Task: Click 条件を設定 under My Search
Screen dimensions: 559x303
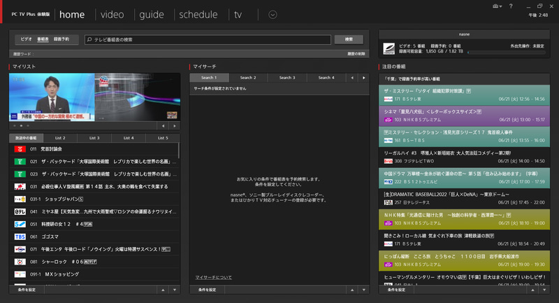Action: point(207,290)
